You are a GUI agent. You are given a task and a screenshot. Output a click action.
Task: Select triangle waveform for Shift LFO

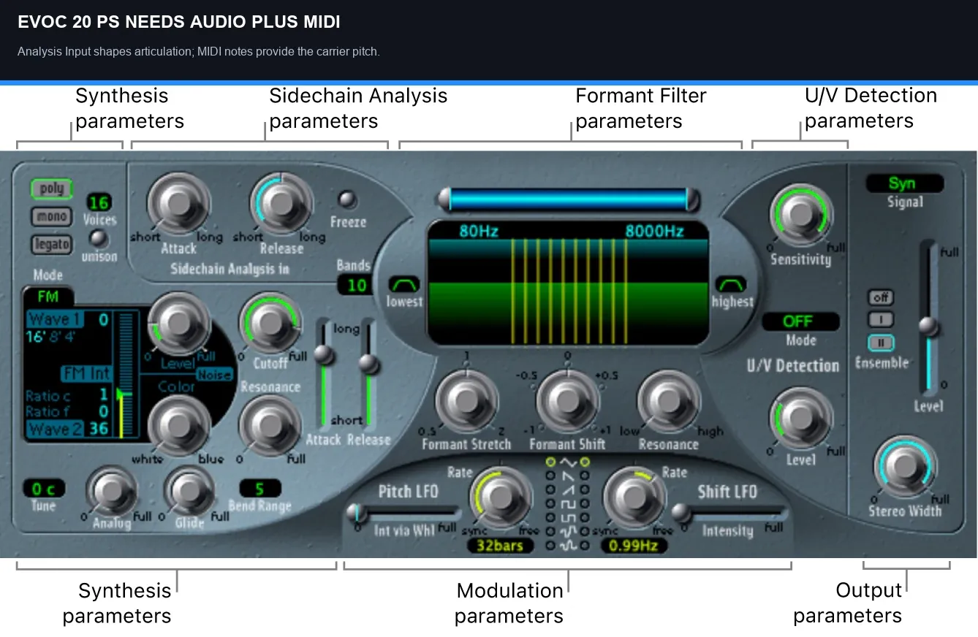[x=585, y=462]
